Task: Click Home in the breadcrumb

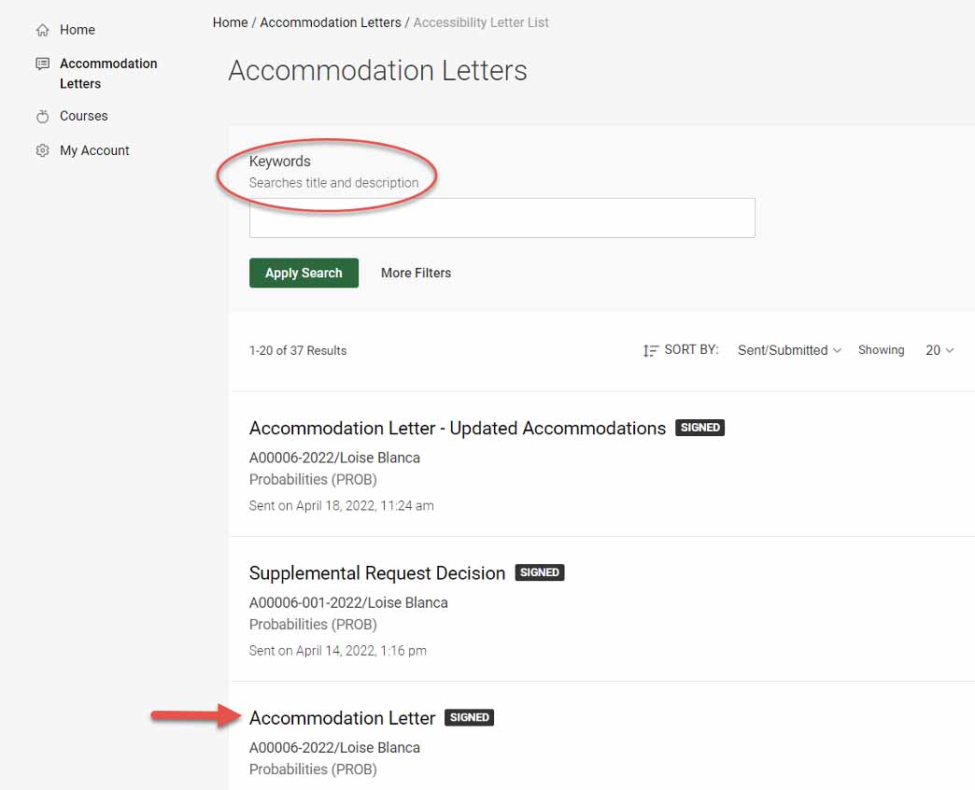Action: (x=230, y=22)
